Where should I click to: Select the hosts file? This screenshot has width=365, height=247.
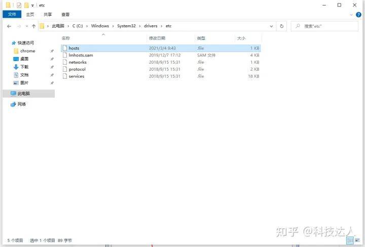161,48
